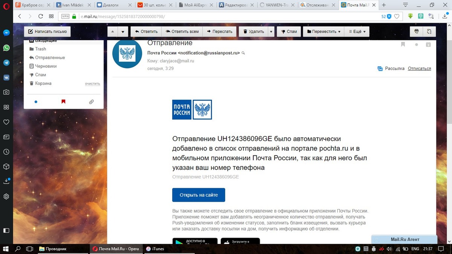Image resolution: width=452 pixels, height=254 pixels.
Task: Click the Ответить всем button
Action: pos(182,32)
